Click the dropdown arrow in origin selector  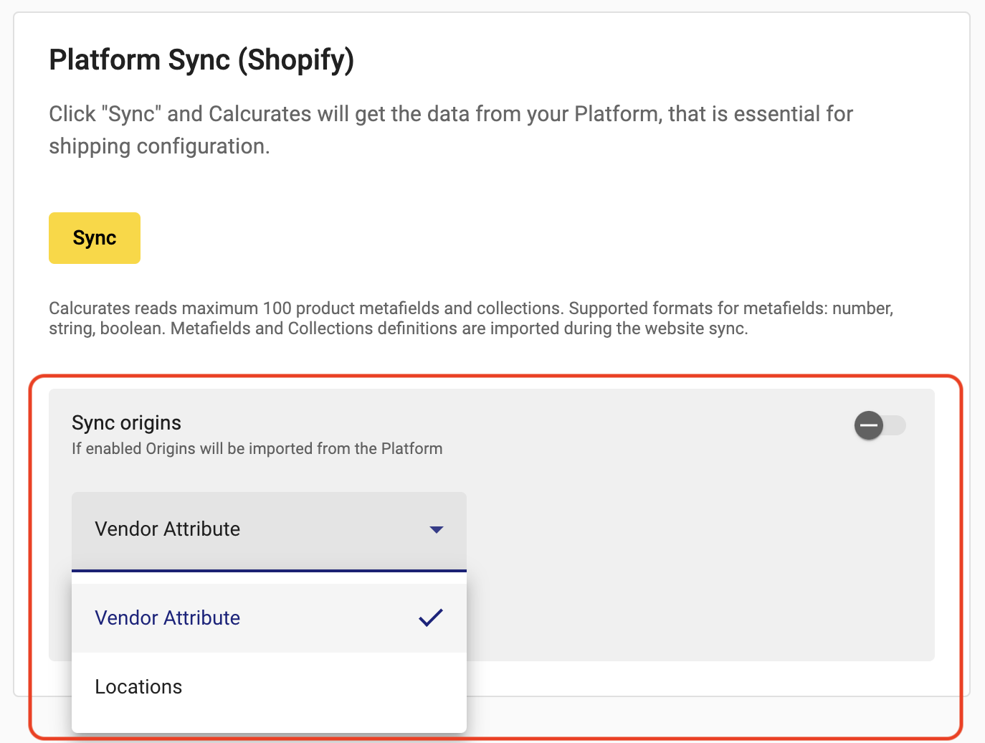tap(436, 530)
